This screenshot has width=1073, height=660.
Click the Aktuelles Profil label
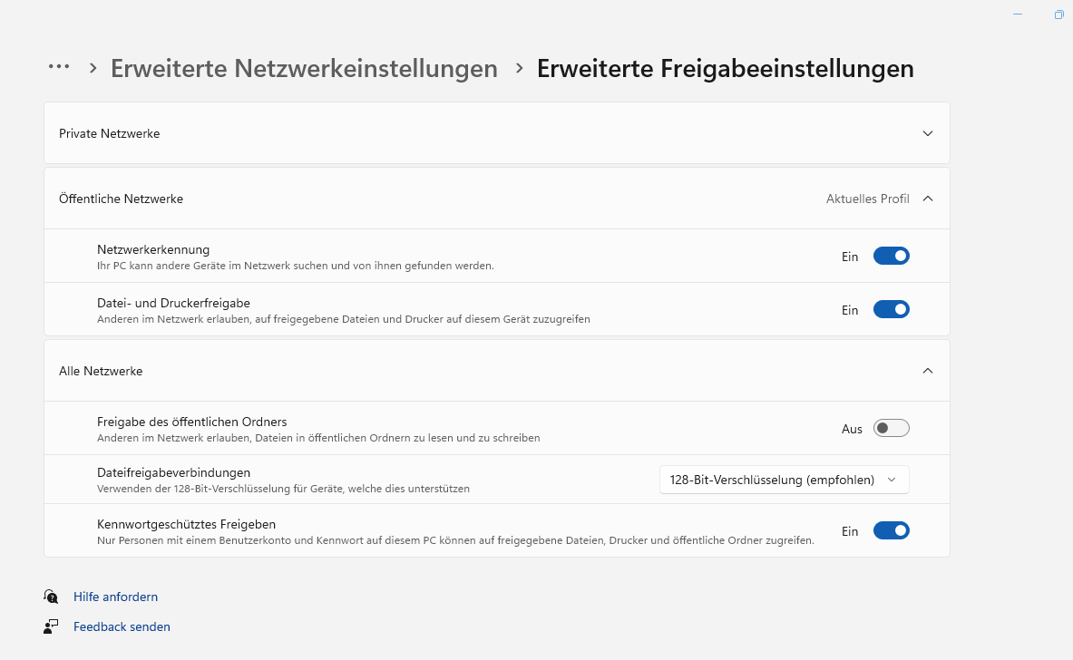coord(867,199)
